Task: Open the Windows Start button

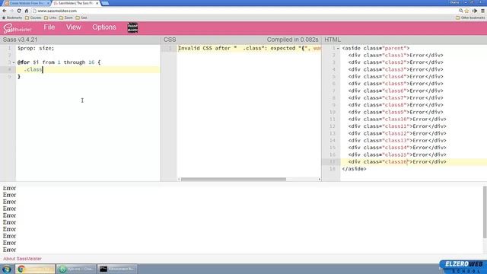Action: coord(7,269)
